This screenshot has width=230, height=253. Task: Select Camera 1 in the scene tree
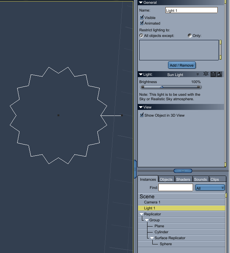coord(181,202)
